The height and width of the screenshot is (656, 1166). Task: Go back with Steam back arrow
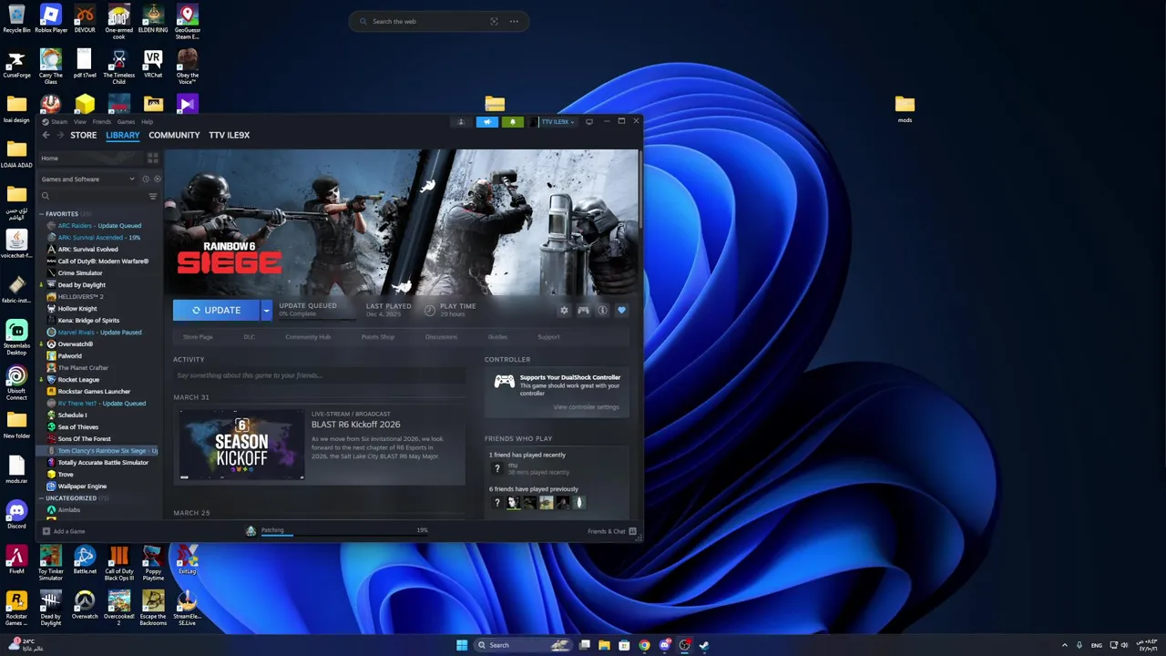pyautogui.click(x=46, y=135)
